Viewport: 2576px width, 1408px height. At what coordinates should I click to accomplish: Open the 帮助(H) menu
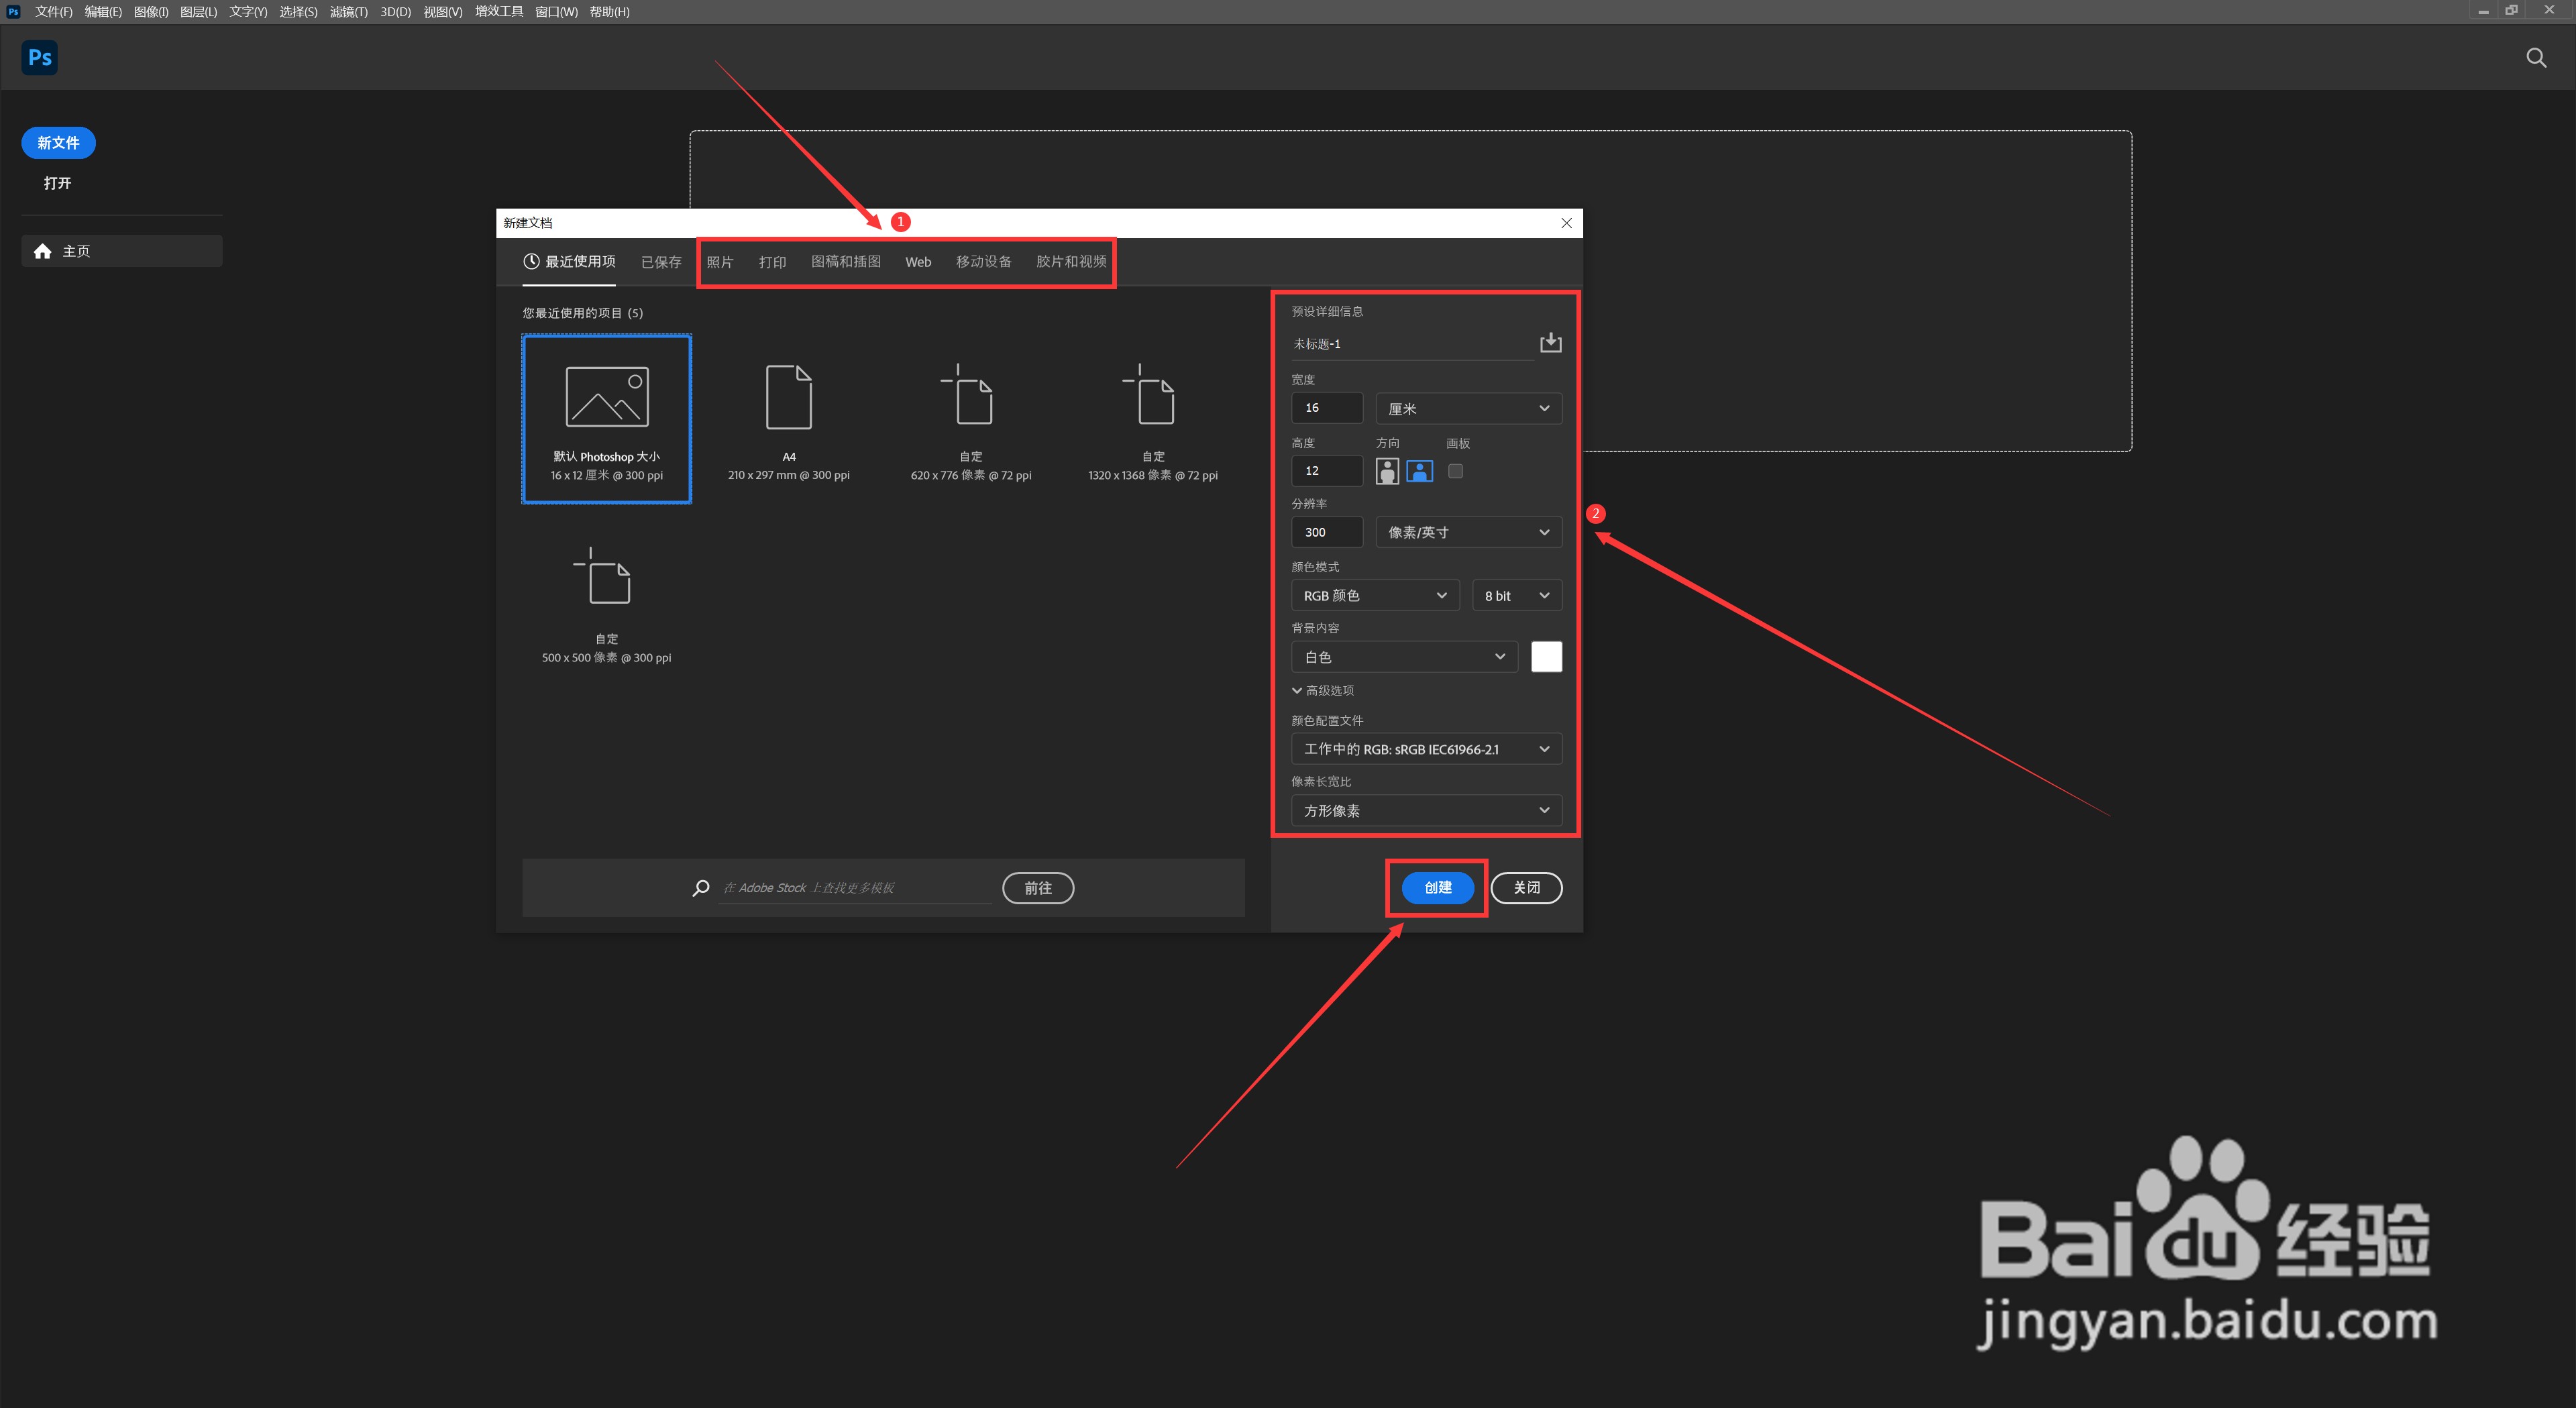point(609,12)
